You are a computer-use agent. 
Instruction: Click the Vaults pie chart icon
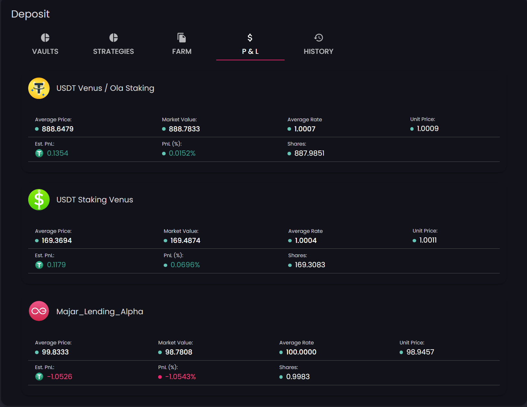coord(45,38)
